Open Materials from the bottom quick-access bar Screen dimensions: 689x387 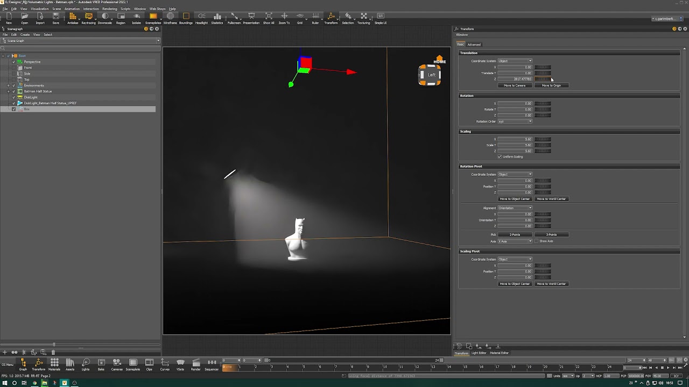click(54, 365)
